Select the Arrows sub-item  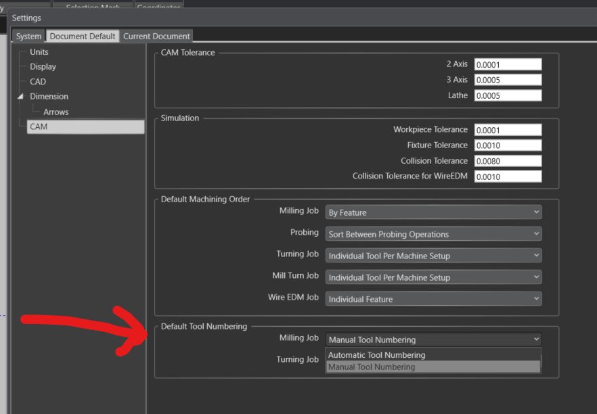point(56,112)
